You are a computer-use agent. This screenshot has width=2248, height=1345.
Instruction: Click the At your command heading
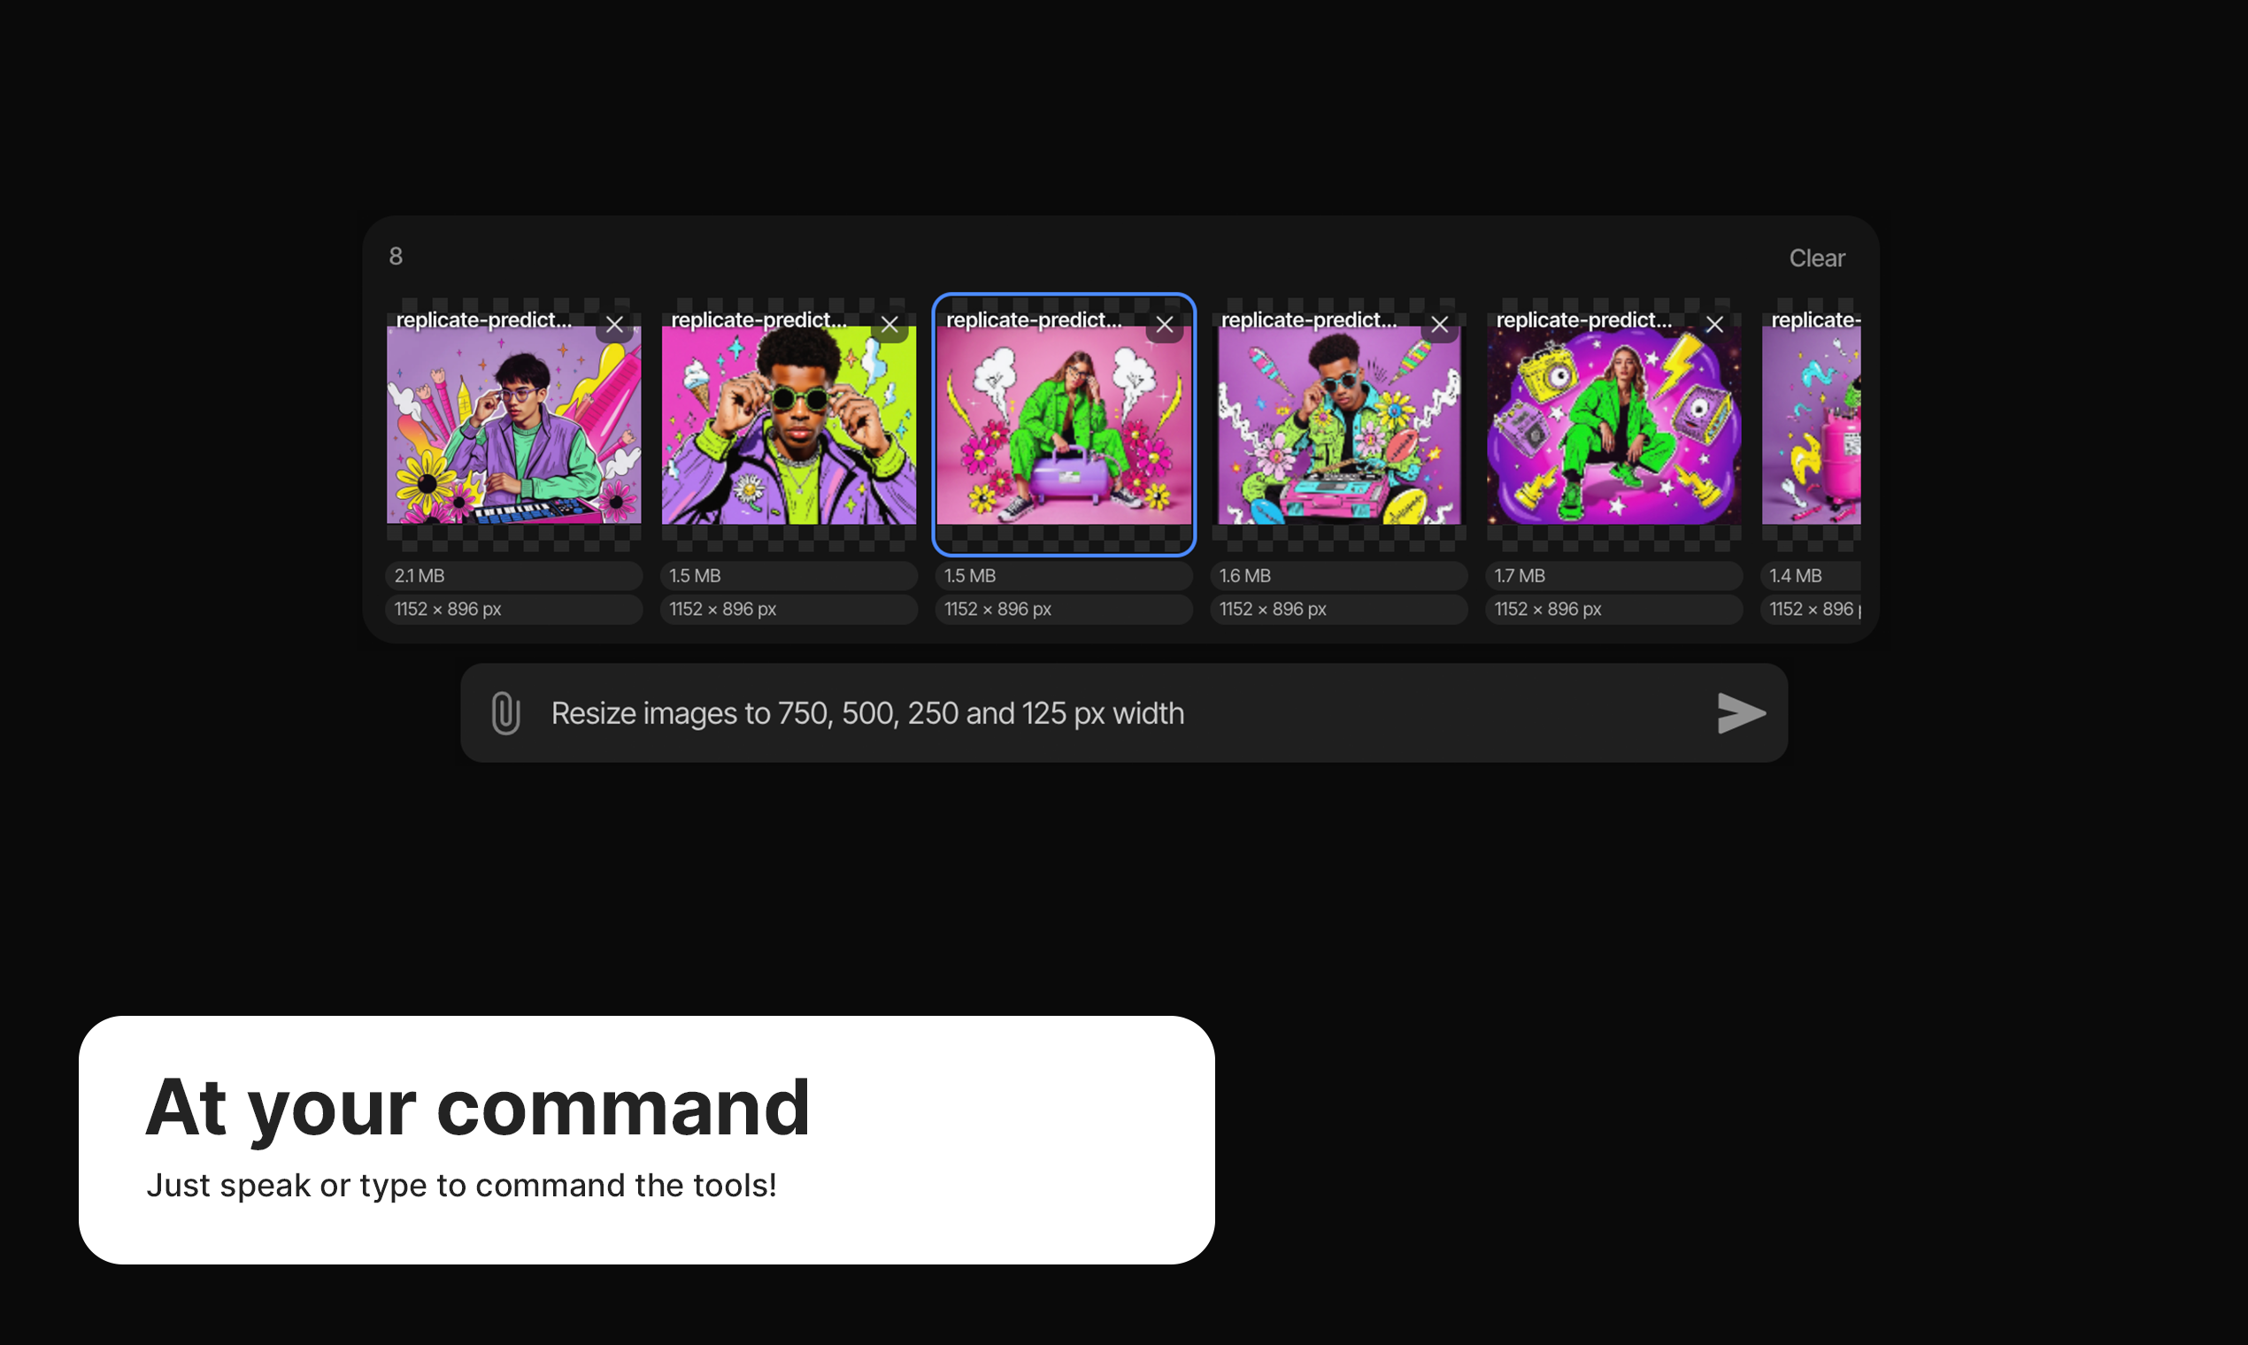(x=478, y=1108)
